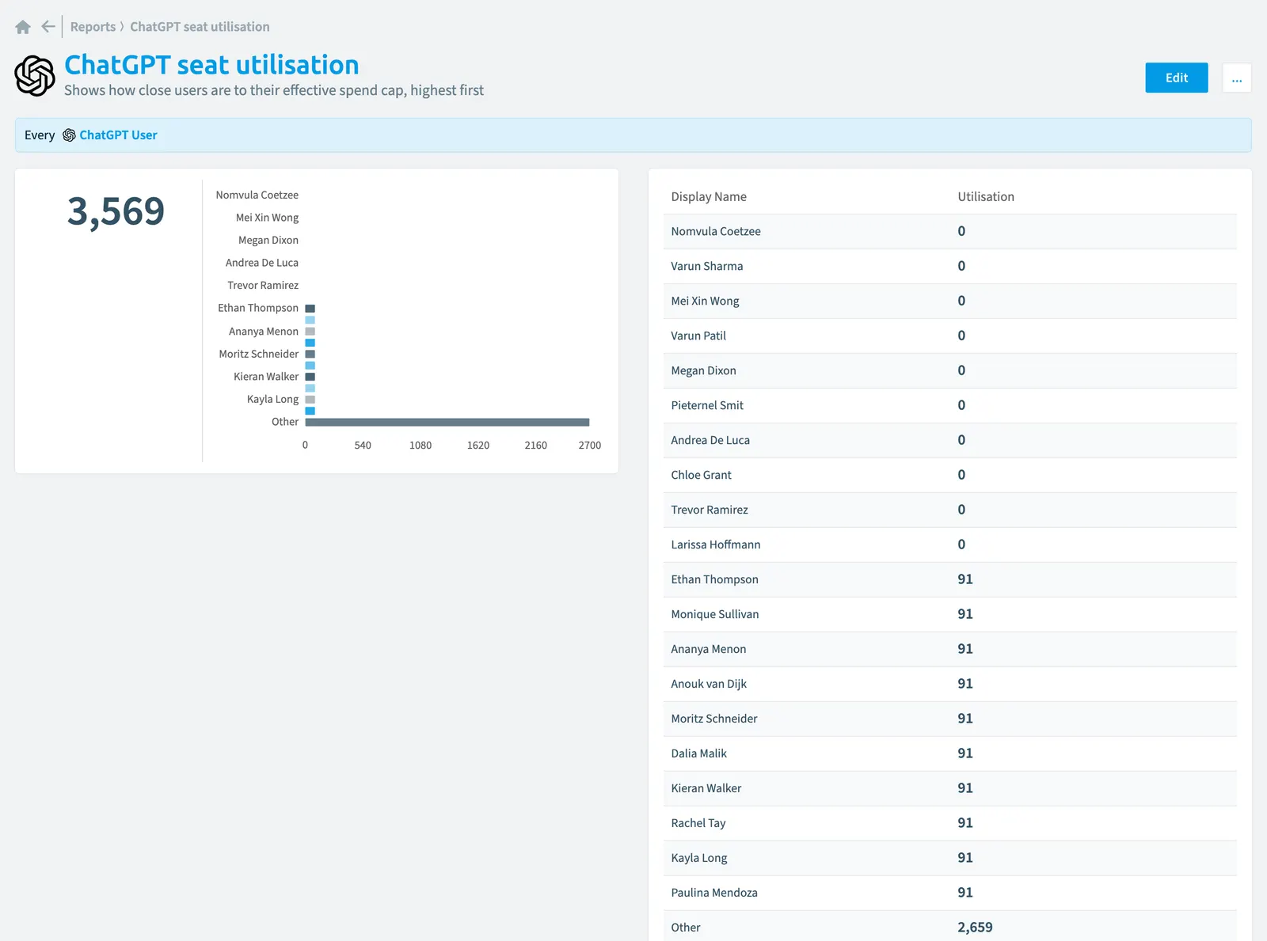Click the Other bar in the chart
Screen dimensions: 1267x941
click(x=447, y=422)
